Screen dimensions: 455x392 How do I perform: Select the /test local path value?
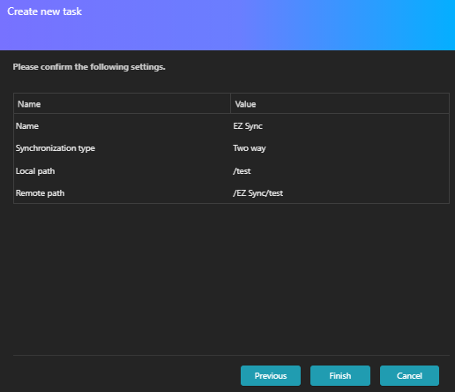(x=242, y=171)
